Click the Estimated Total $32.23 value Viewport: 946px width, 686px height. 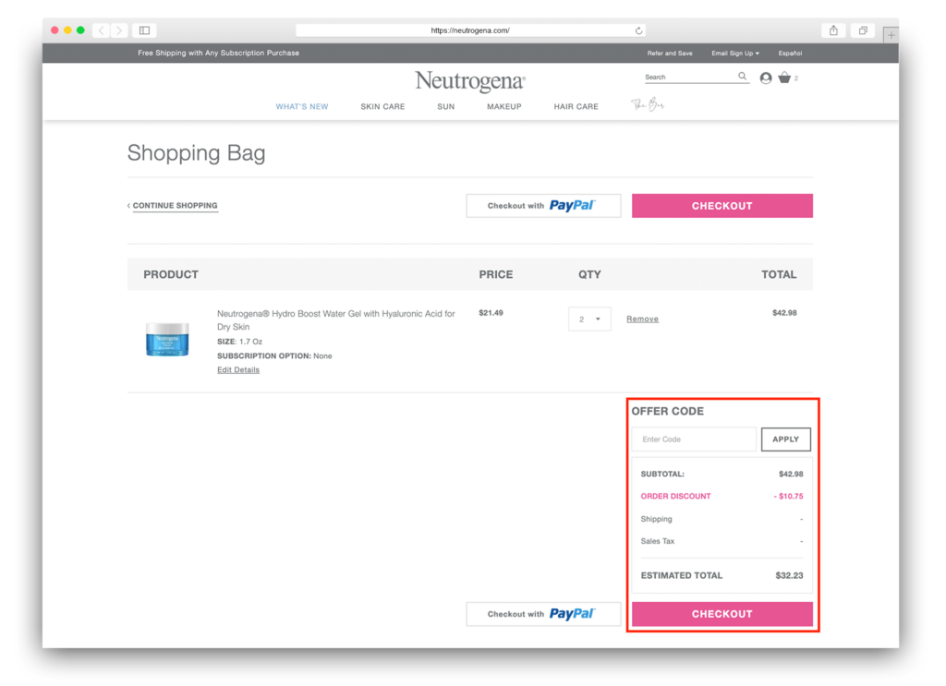(x=789, y=576)
